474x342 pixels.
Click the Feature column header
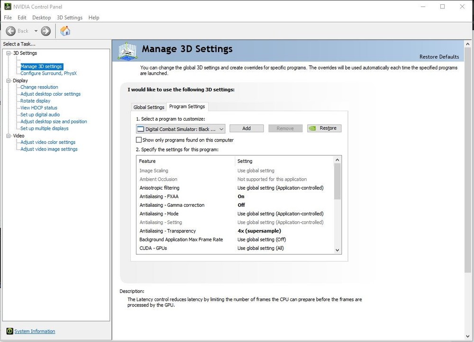[186, 161]
